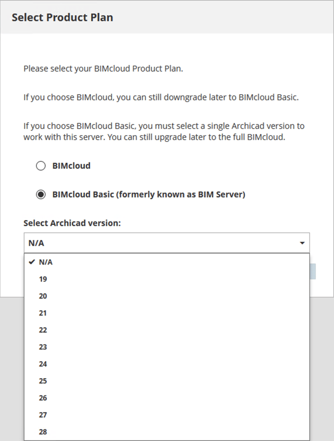Click the checkmark beside N/A
334x441 pixels.
pyautogui.click(x=31, y=262)
